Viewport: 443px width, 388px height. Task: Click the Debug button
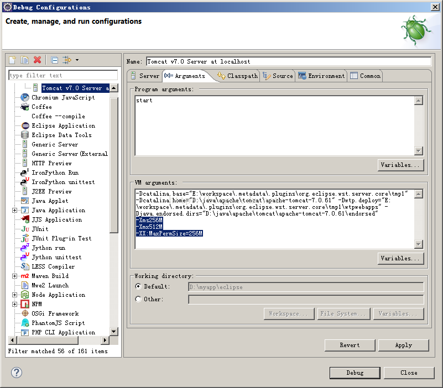(x=355, y=373)
